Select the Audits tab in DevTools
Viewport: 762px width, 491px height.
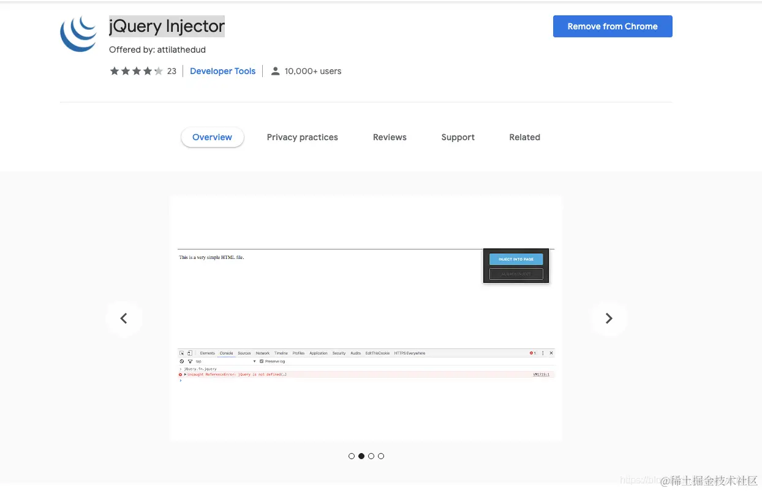click(355, 353)
